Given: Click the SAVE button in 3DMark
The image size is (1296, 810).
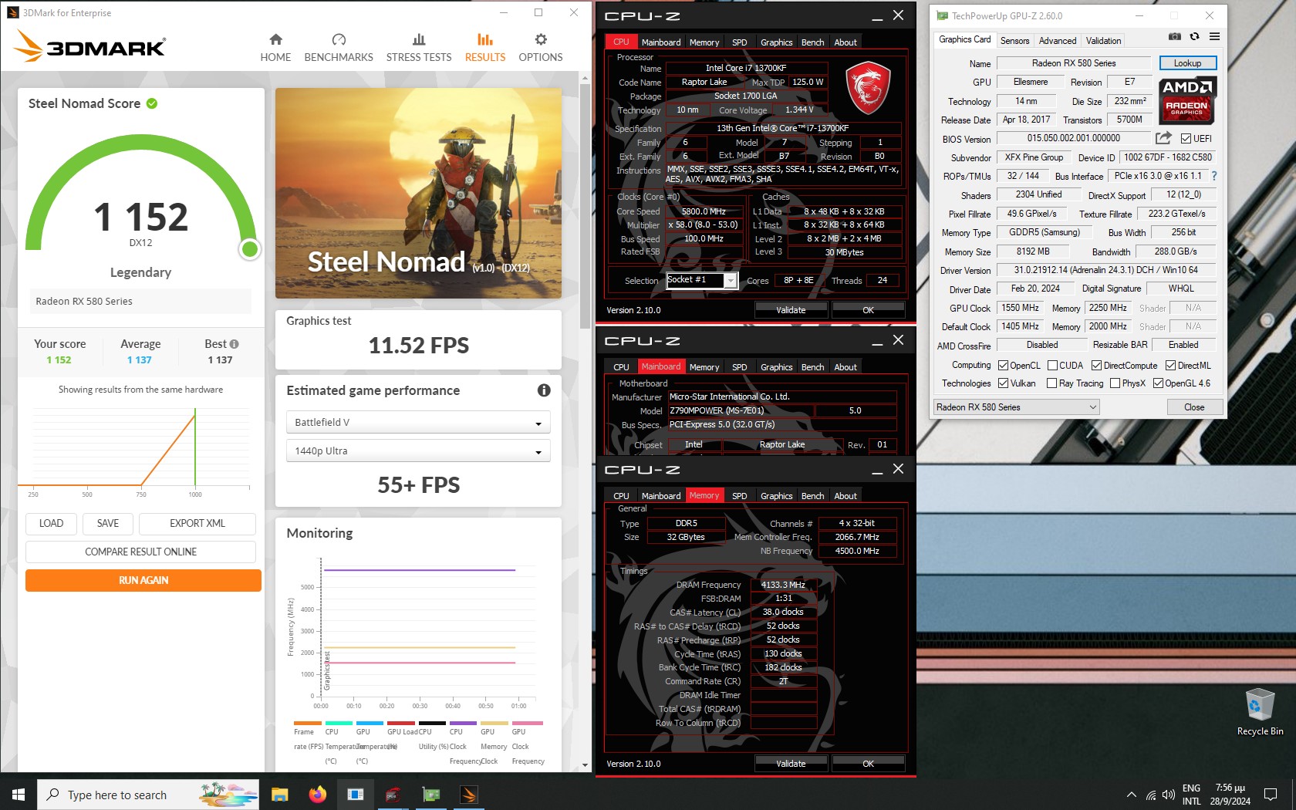Looking at the screenshot, I should click(108, 523).
